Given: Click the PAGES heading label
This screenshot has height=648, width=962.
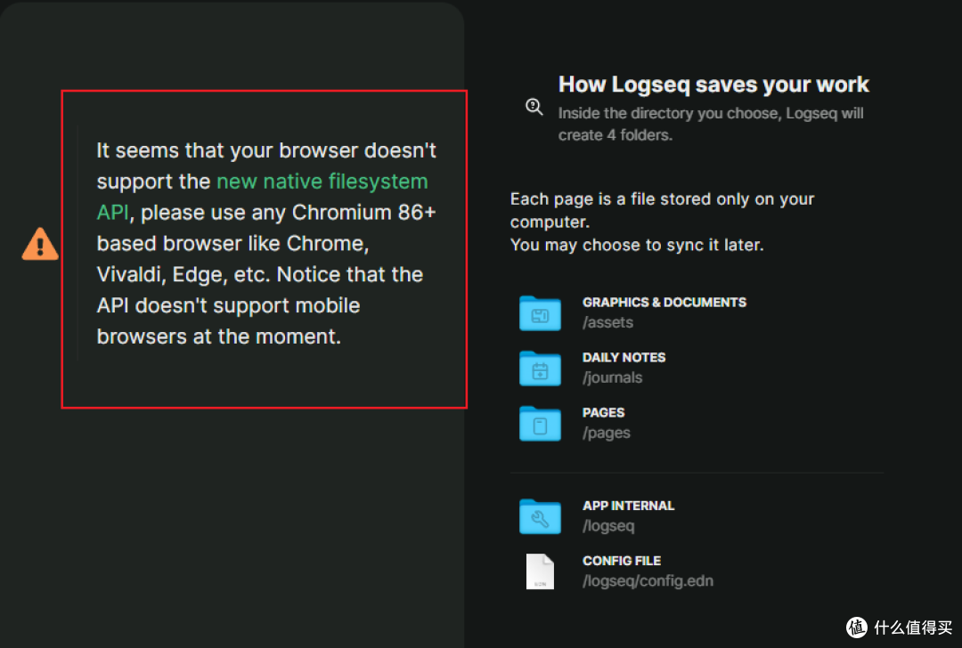Looking at the screenshot, I should pos(604,413).
